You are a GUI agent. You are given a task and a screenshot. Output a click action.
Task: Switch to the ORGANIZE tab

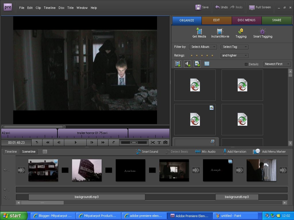(187, 20)
